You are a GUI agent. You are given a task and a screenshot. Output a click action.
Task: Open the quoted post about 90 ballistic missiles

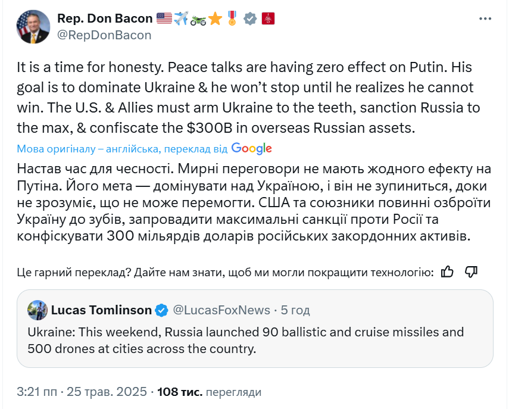[255, 340]
